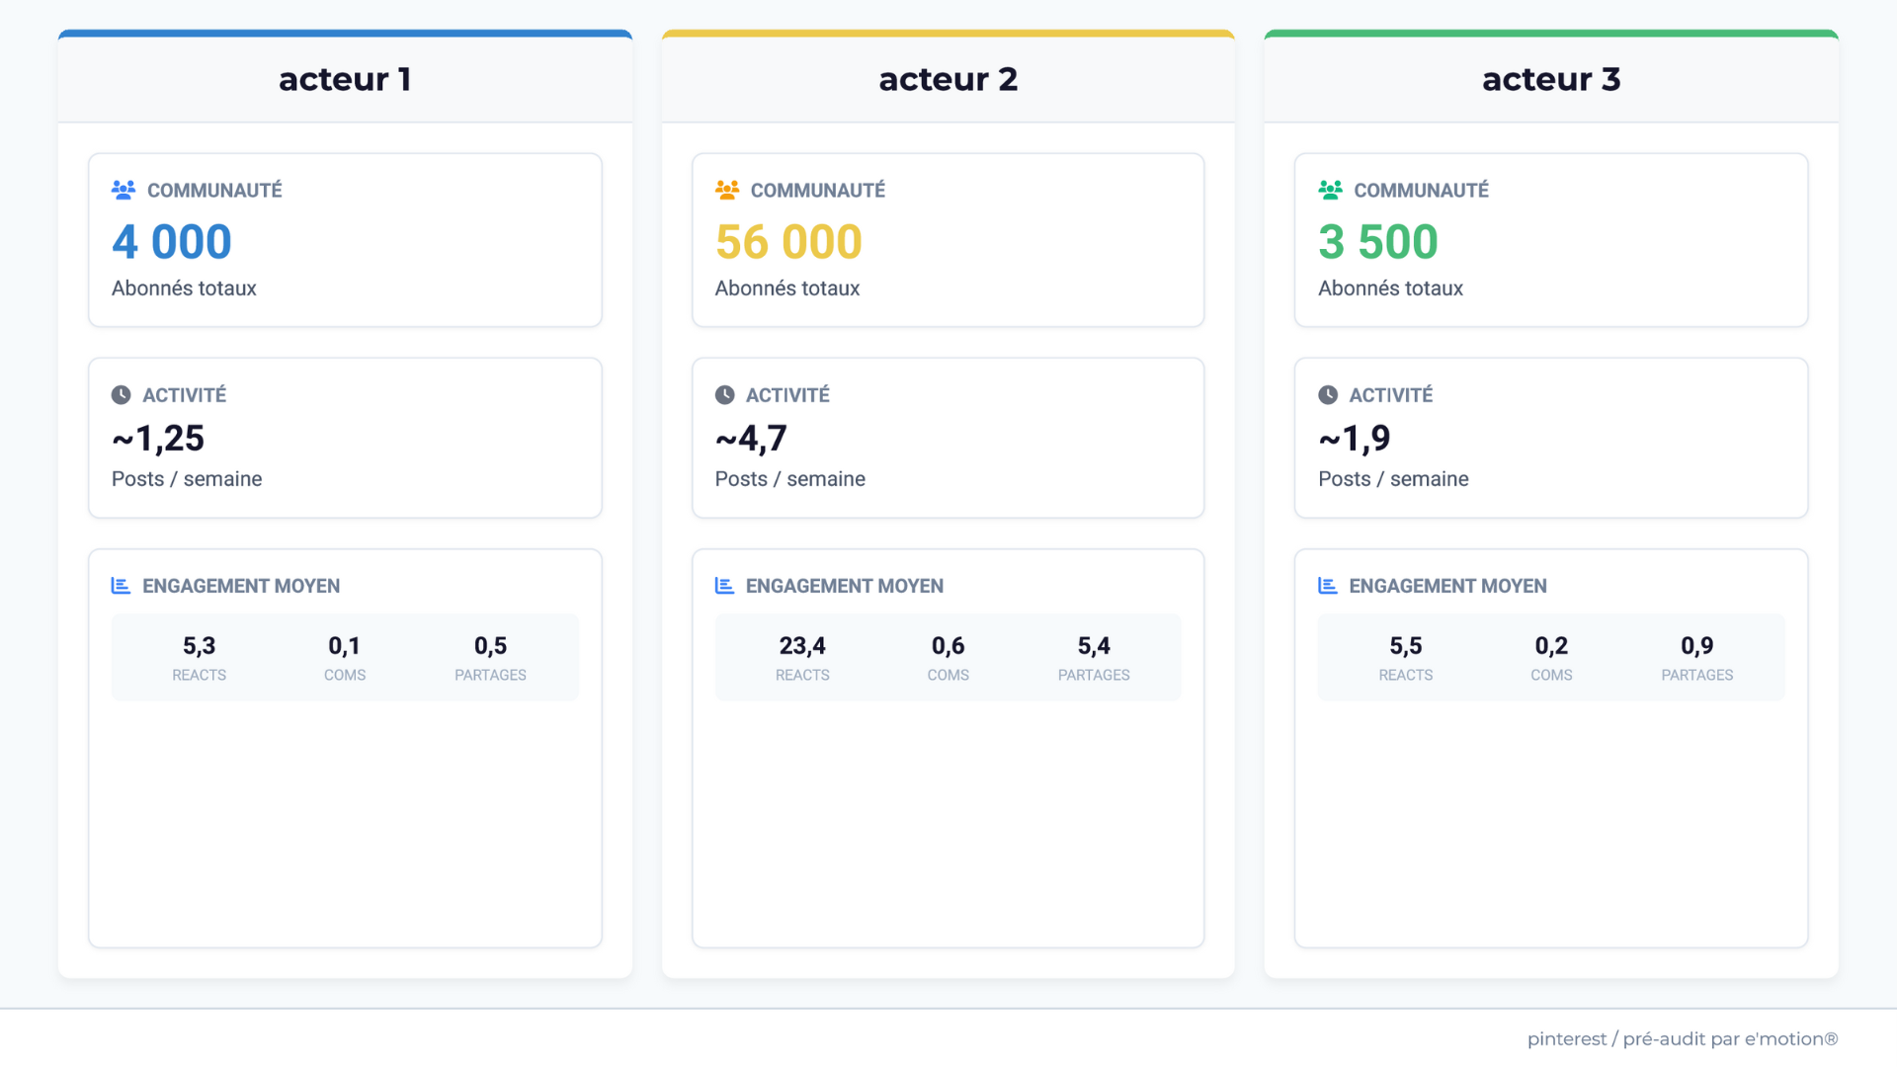Viewport: 1897px width, 1067px height.
Task: Click the blue community icon in acteur 1
Action: (124, 190)
